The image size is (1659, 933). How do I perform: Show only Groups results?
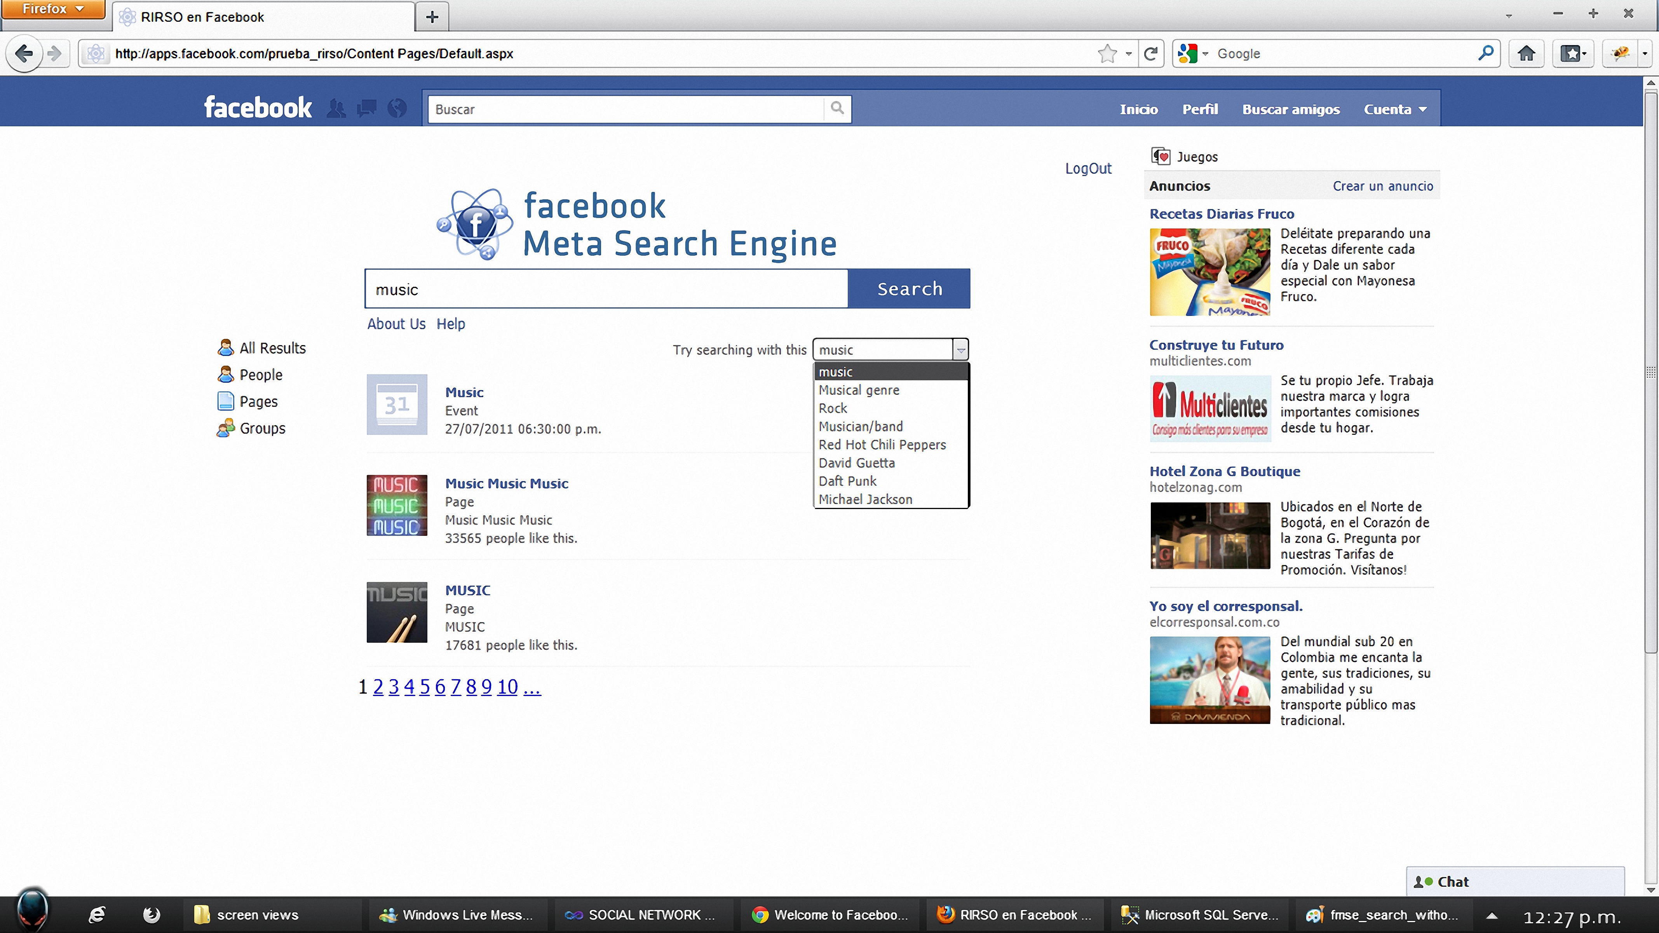(x=261, y=429)
